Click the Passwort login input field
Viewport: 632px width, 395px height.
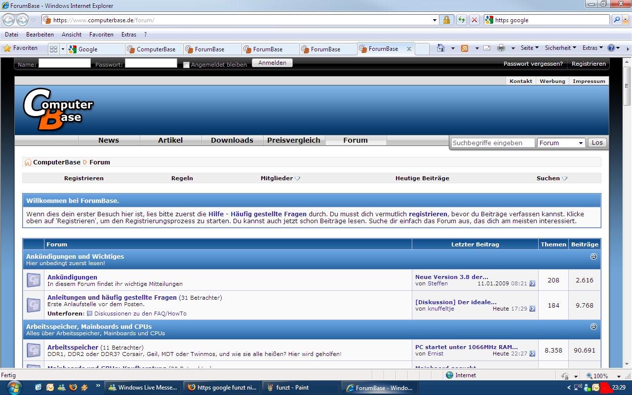click(x=151, y=63)
